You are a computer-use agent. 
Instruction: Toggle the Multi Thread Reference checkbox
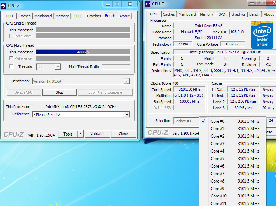pos(11,58)
